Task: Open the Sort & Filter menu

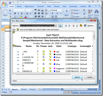Action: (90, 14)
